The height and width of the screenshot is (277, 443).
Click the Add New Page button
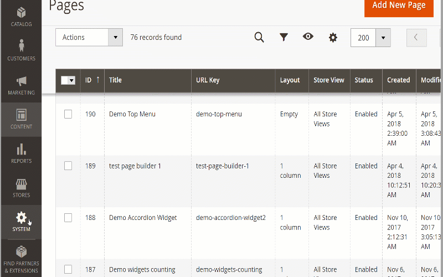coord(399,6)
